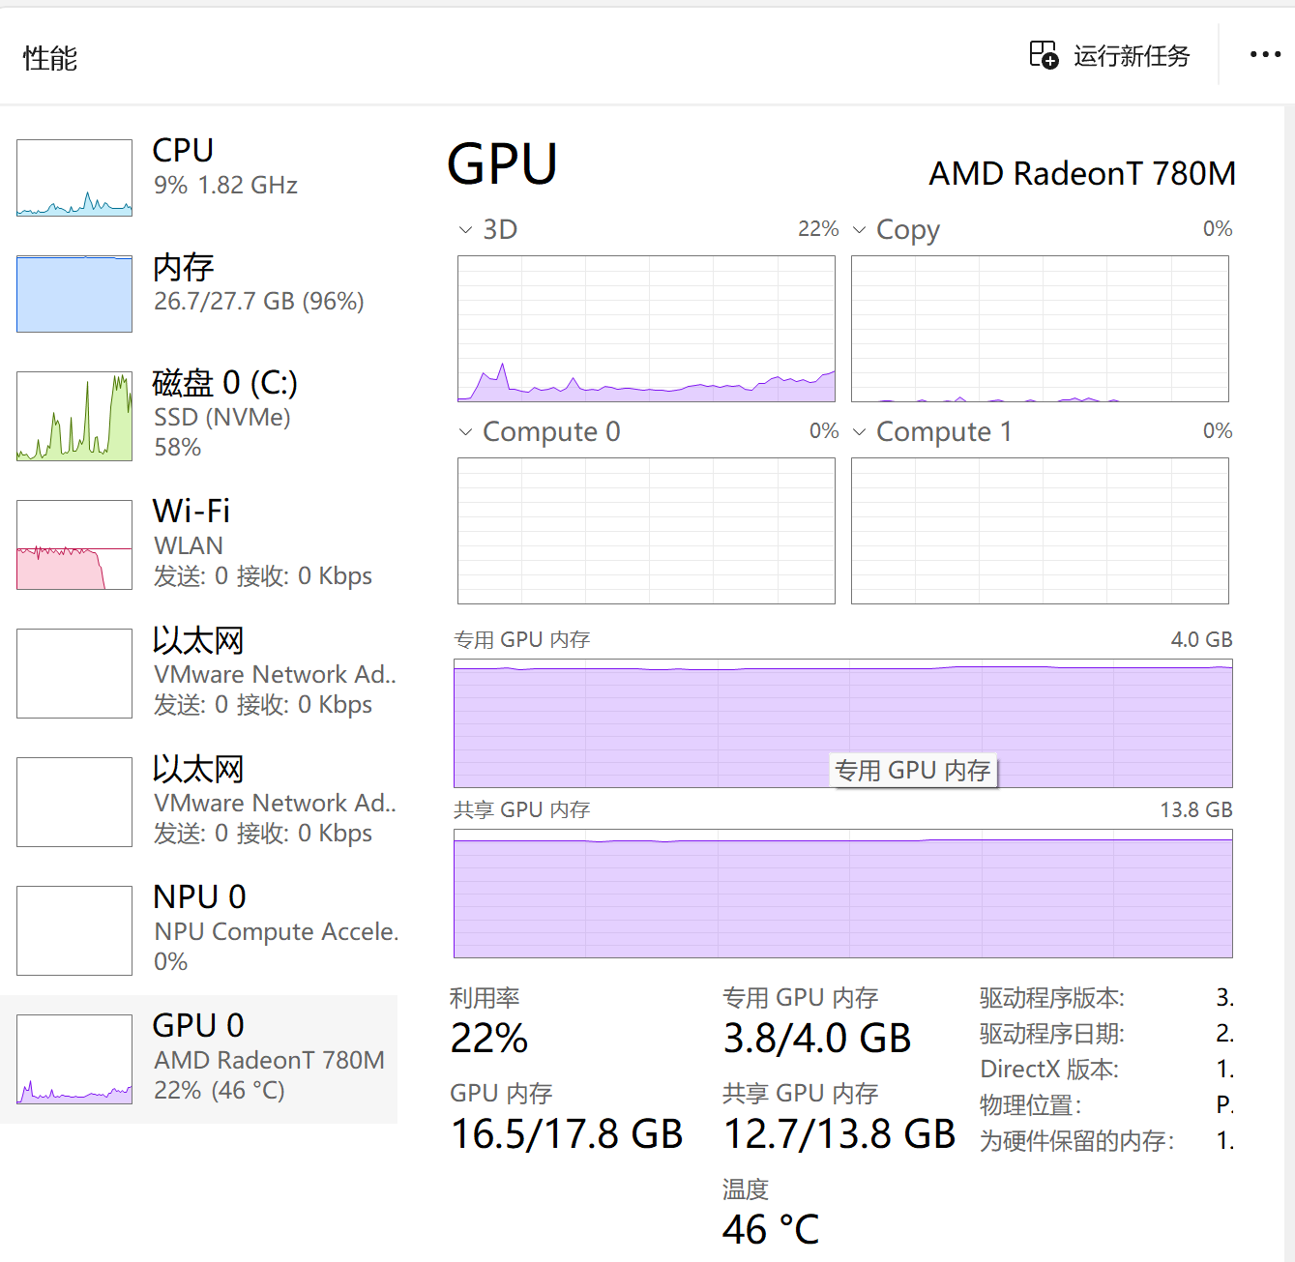Expand the Compute 0 engine dropdown
Viewport: 1295px width, 1262px height.
(466, 431)
